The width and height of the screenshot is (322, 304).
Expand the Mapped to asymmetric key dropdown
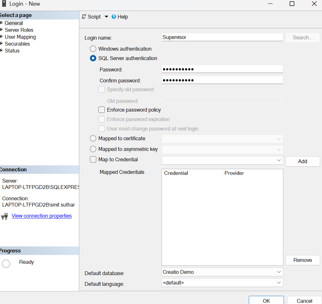click(x=279, y=150)
